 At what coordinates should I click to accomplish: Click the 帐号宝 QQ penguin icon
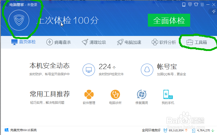[147, 70]
